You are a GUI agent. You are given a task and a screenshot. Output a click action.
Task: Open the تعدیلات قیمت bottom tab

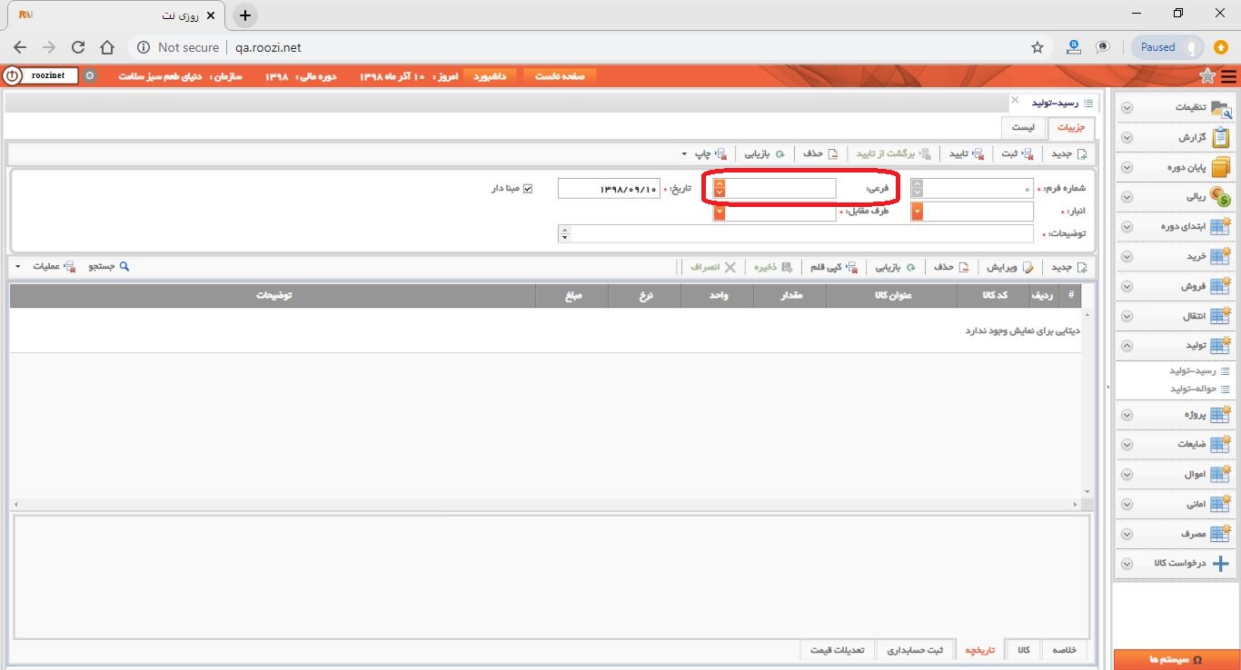tap(838, 650)
